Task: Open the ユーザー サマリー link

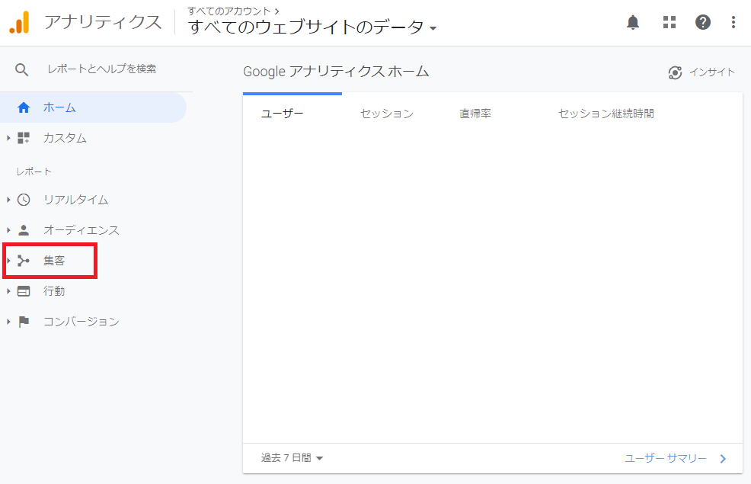Action: 665,459
